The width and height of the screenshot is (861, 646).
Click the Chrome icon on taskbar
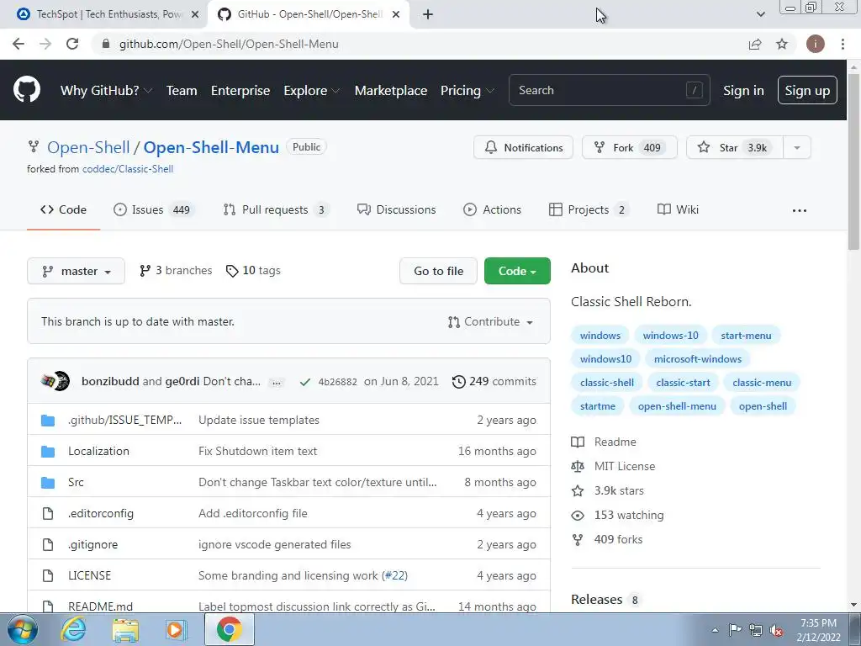[x=229, y=629]
